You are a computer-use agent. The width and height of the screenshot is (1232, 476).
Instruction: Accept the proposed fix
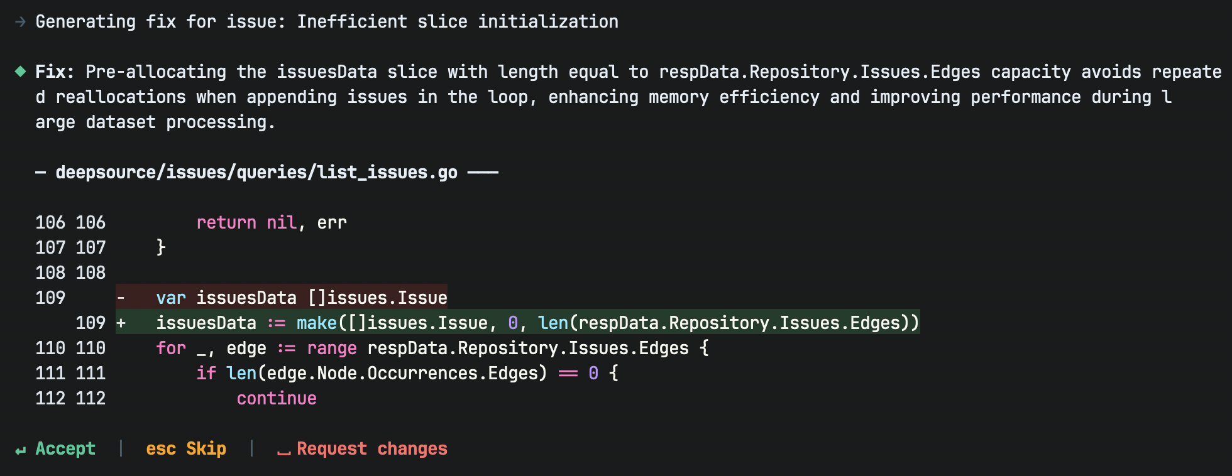pos(65,449)
